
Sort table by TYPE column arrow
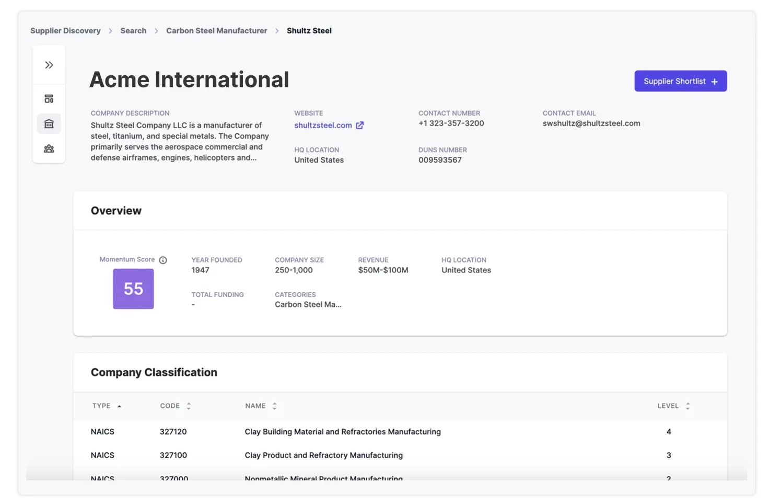tap(119, 406)
